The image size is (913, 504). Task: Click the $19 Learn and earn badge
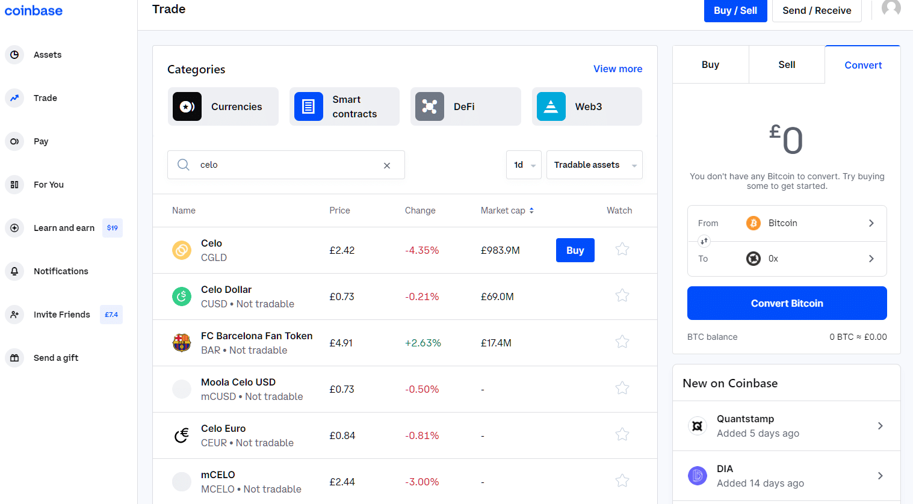point(113,228)
